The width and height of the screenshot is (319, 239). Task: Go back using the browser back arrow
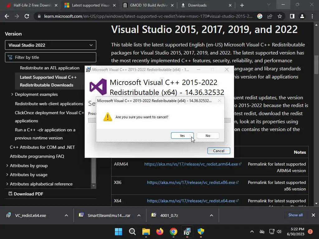(x=7, y=16)
